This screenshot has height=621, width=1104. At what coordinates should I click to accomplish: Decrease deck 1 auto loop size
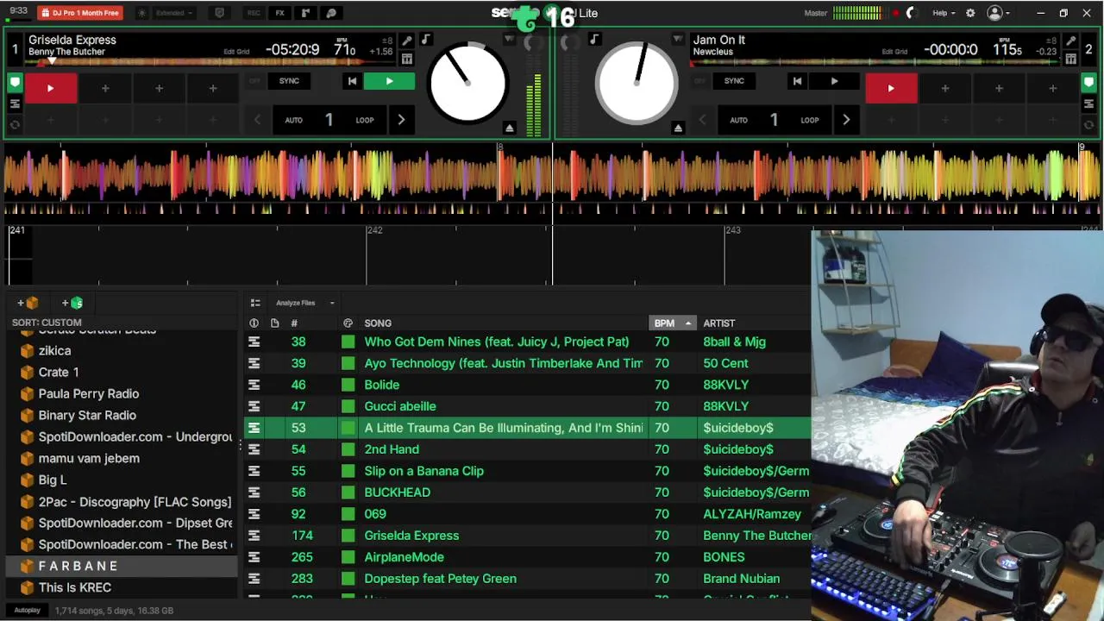pos(257,120)
